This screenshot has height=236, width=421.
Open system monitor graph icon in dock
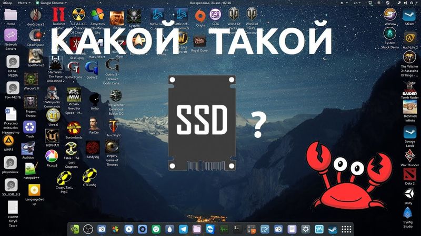(x=224, y=229)
